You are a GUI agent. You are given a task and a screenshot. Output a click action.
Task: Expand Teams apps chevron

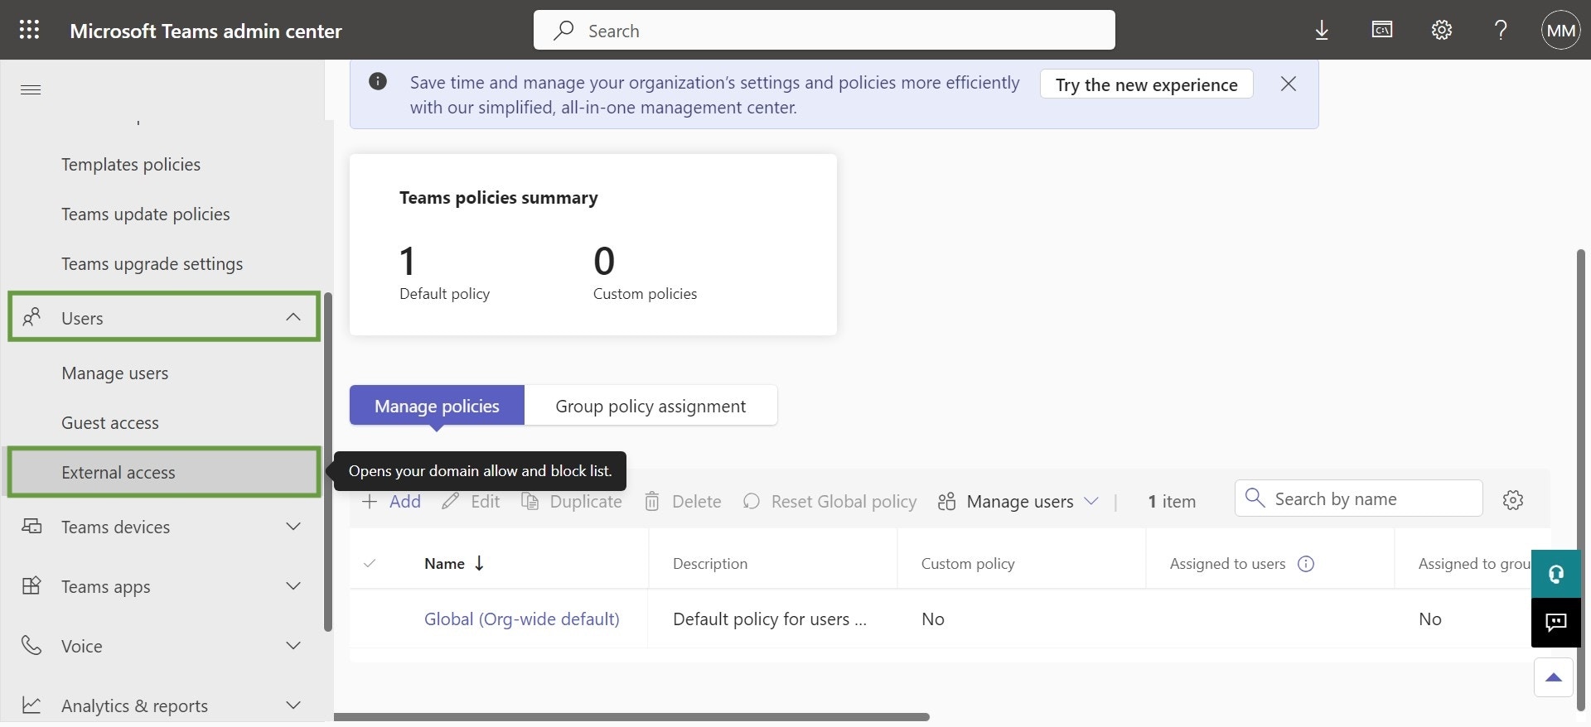[x=293, y=585]
